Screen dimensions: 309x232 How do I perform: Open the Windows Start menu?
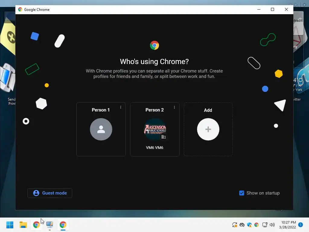coord(10,225)
